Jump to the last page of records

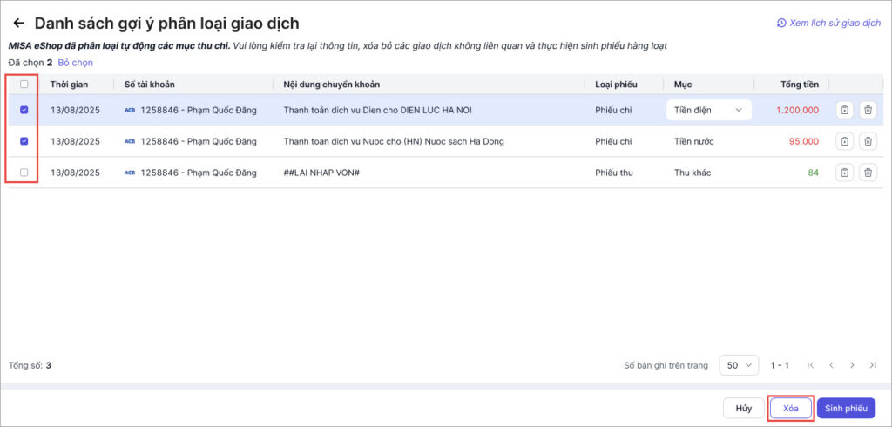[x=873, y=365]
